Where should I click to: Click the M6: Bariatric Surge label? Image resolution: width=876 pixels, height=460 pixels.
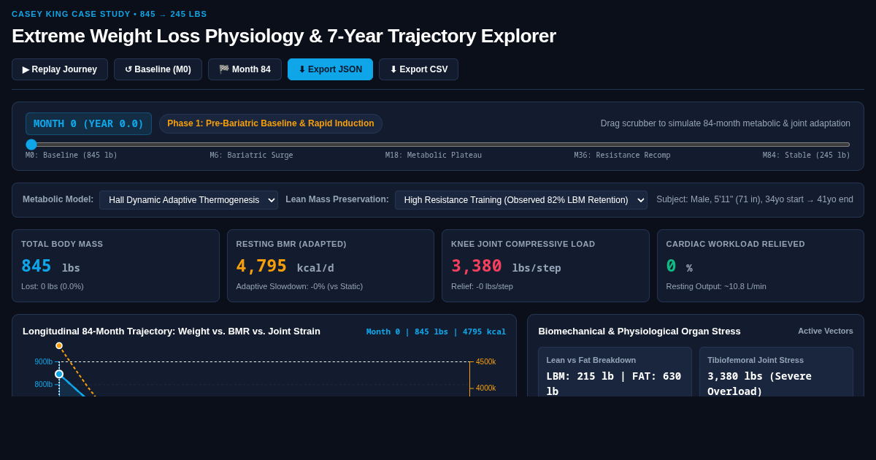point(251,156)
